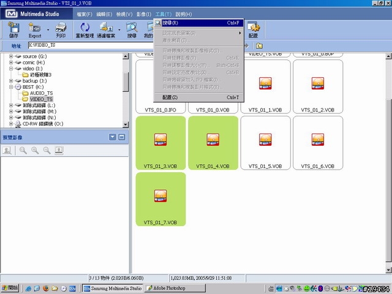Select the BEST (K:) disc drive
The height and width of the screenshot is (294, 392).
33,87
